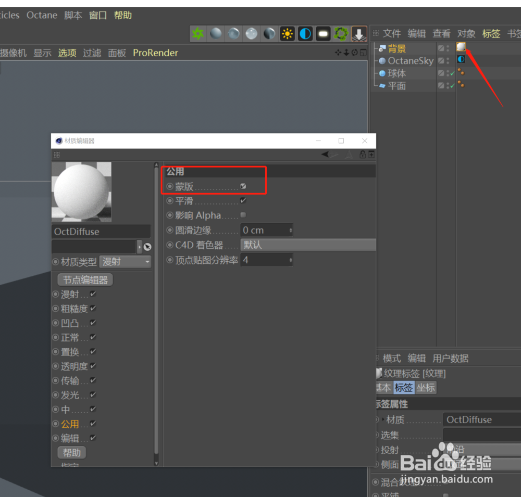Select the 公用 channel in the list
The width and height of the screenshot is (521, 497).
coord(70,424)
